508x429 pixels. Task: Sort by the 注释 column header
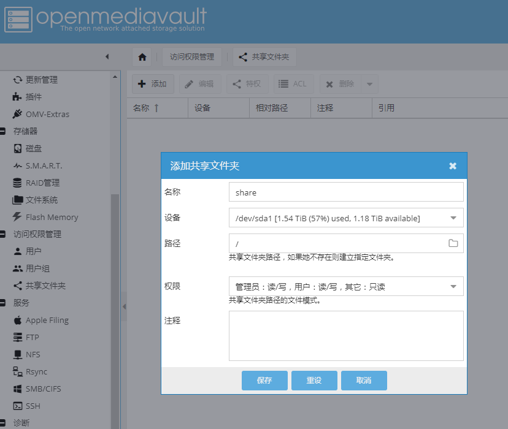coord(341,108)
